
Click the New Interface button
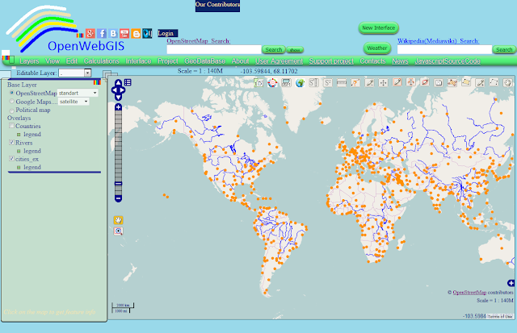[x=379, y=28]
